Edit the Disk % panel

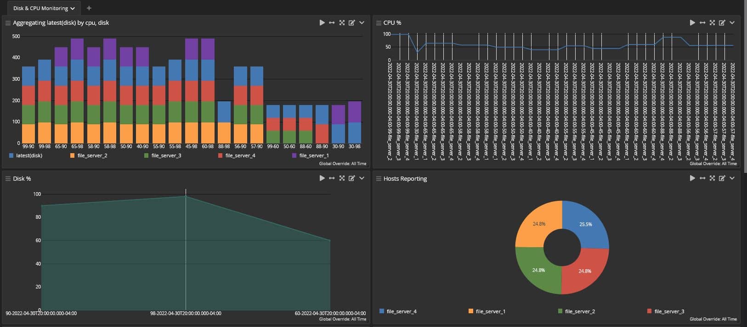[x=351, y=178]
